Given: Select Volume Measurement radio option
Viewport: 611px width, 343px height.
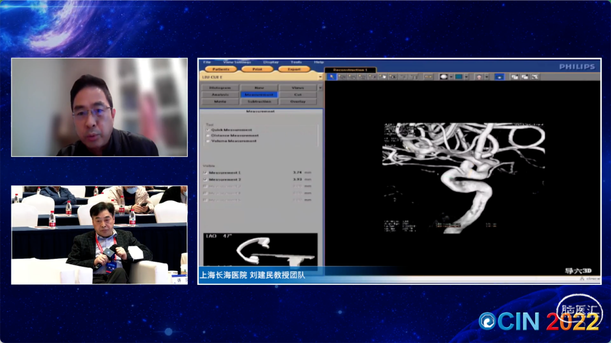Looking at the screenshot, I should (x=208, y=141).
